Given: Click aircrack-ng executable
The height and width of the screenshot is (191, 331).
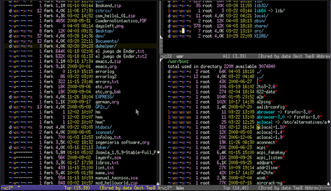Looking at the screenshot, I should click(x=269, y=183).
